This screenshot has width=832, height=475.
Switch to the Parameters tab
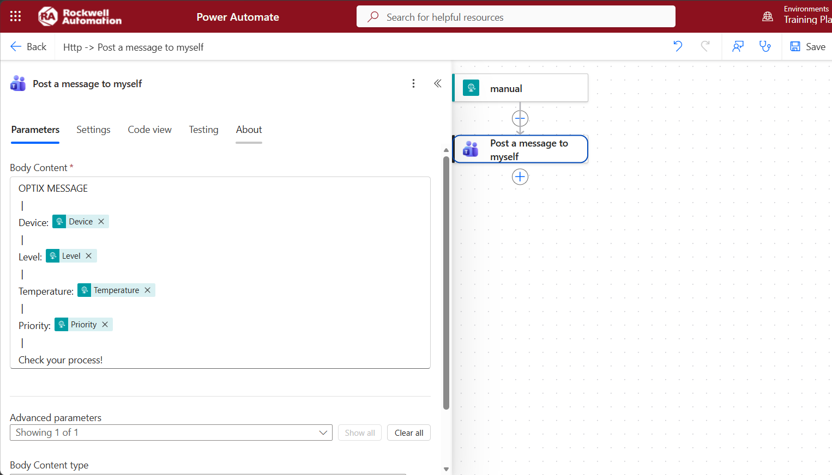[x=35, y=130]
